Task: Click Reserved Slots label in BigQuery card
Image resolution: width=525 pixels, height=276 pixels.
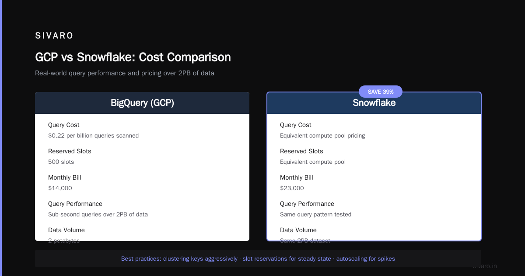Action: [x=70, y=151]
